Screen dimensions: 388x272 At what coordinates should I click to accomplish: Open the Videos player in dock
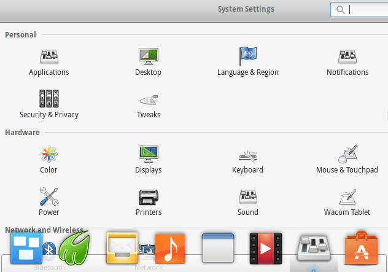[265, 249]
